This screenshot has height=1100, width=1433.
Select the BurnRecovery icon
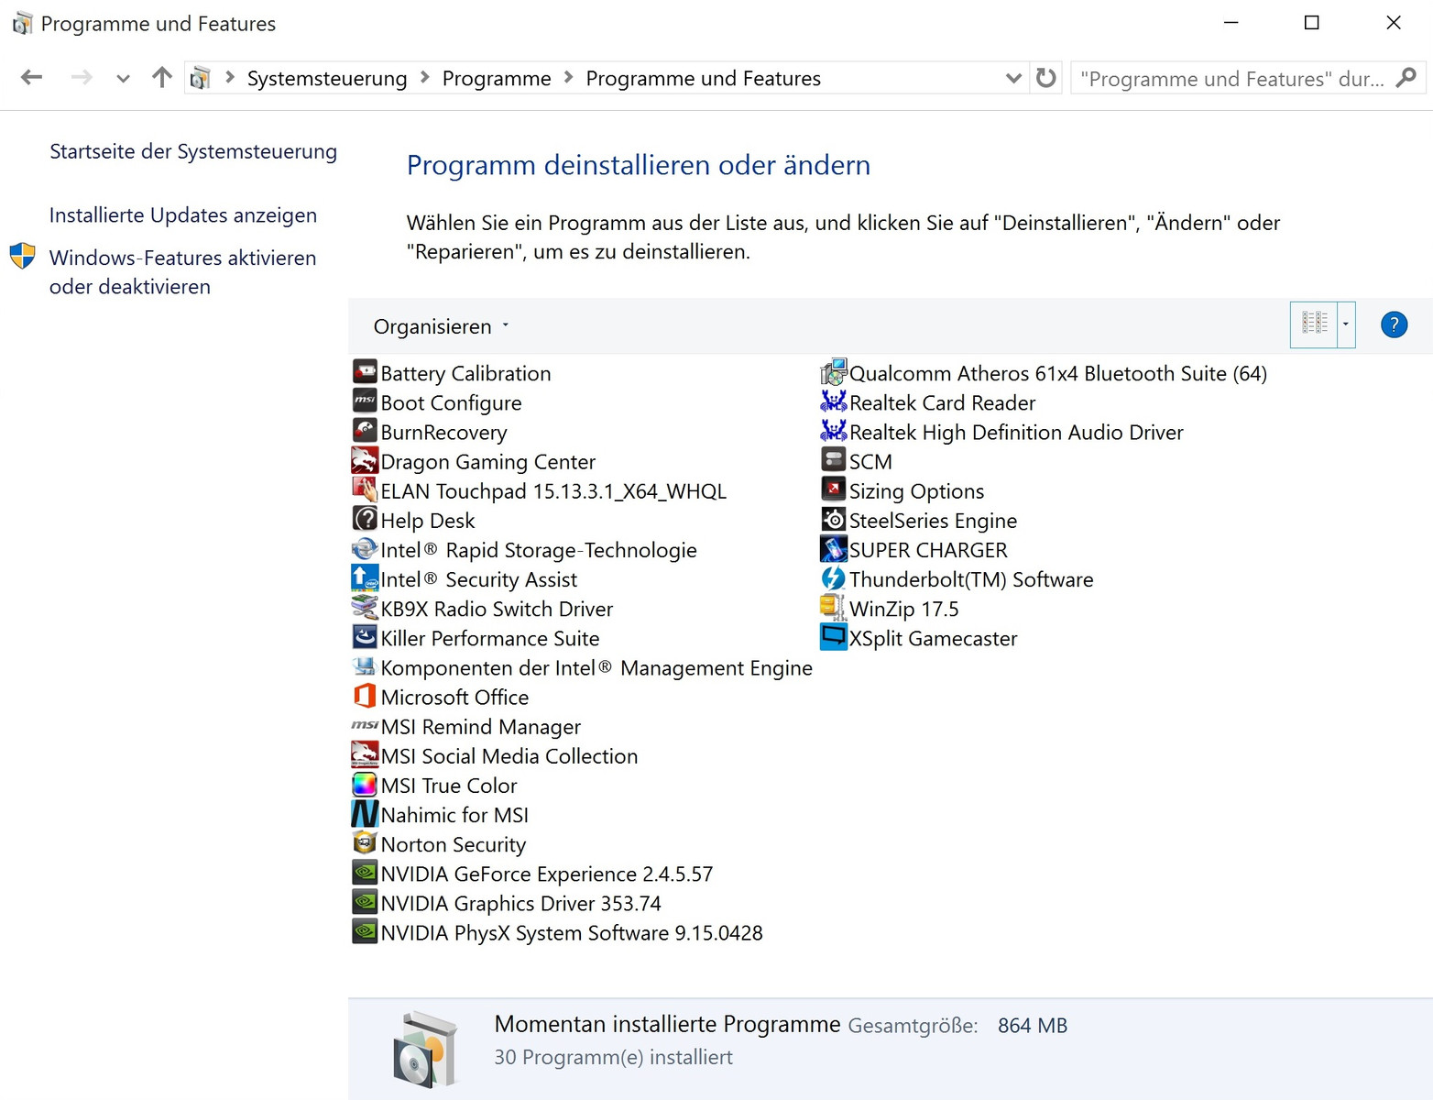[x=365, y=431]
